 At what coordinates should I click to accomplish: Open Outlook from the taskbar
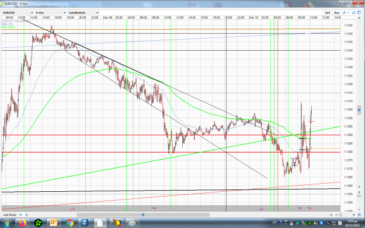pyautogui.click(x=54, y=223)
